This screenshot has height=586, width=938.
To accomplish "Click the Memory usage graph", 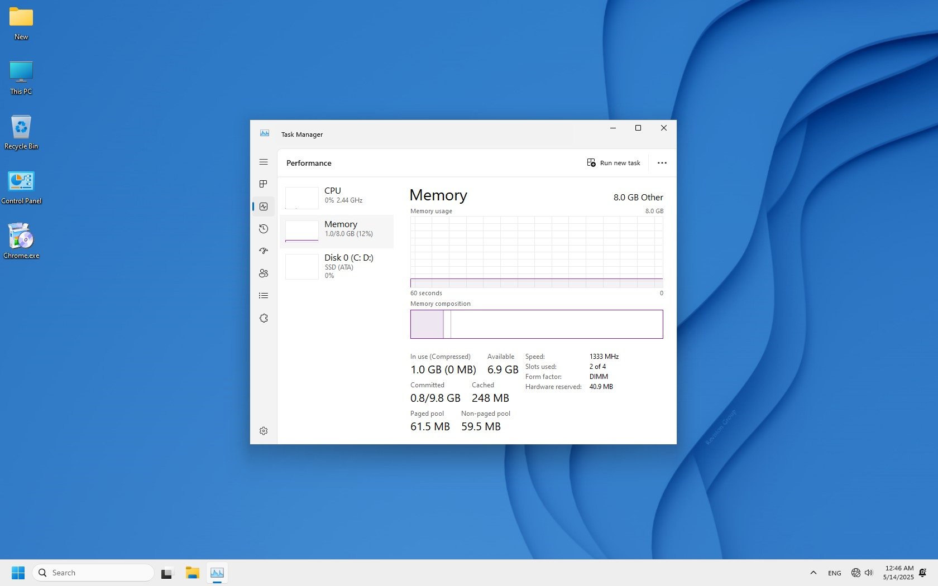I will (536, 252).
